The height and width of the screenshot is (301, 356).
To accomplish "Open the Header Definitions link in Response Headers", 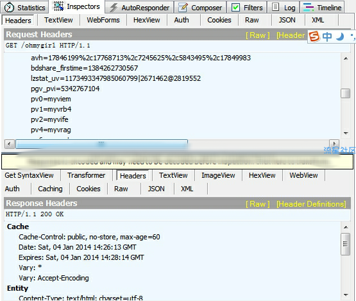I will pos(311,204).
